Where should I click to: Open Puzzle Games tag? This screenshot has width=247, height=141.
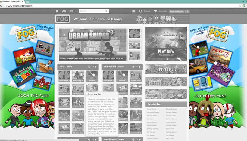(x=152, y=109)
